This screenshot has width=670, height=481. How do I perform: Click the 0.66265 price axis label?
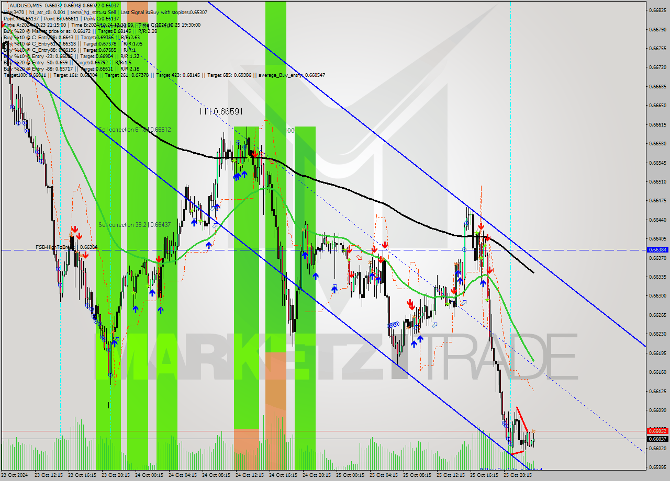click(658, 315)
